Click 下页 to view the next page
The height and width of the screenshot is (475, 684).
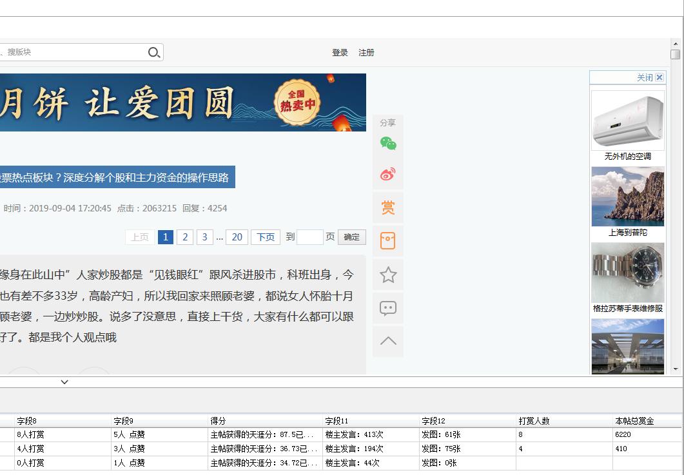pos(265,237)
